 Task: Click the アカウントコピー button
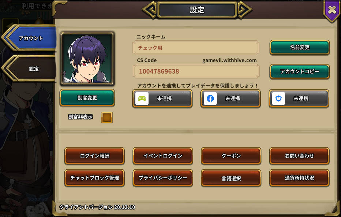pyautogui.click(x=300, y=71)
